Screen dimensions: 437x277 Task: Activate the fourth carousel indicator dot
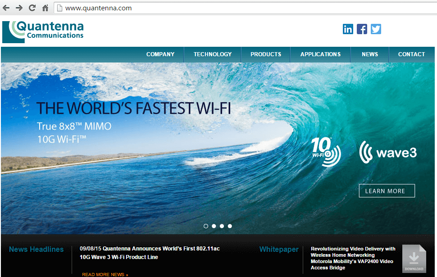230,226
